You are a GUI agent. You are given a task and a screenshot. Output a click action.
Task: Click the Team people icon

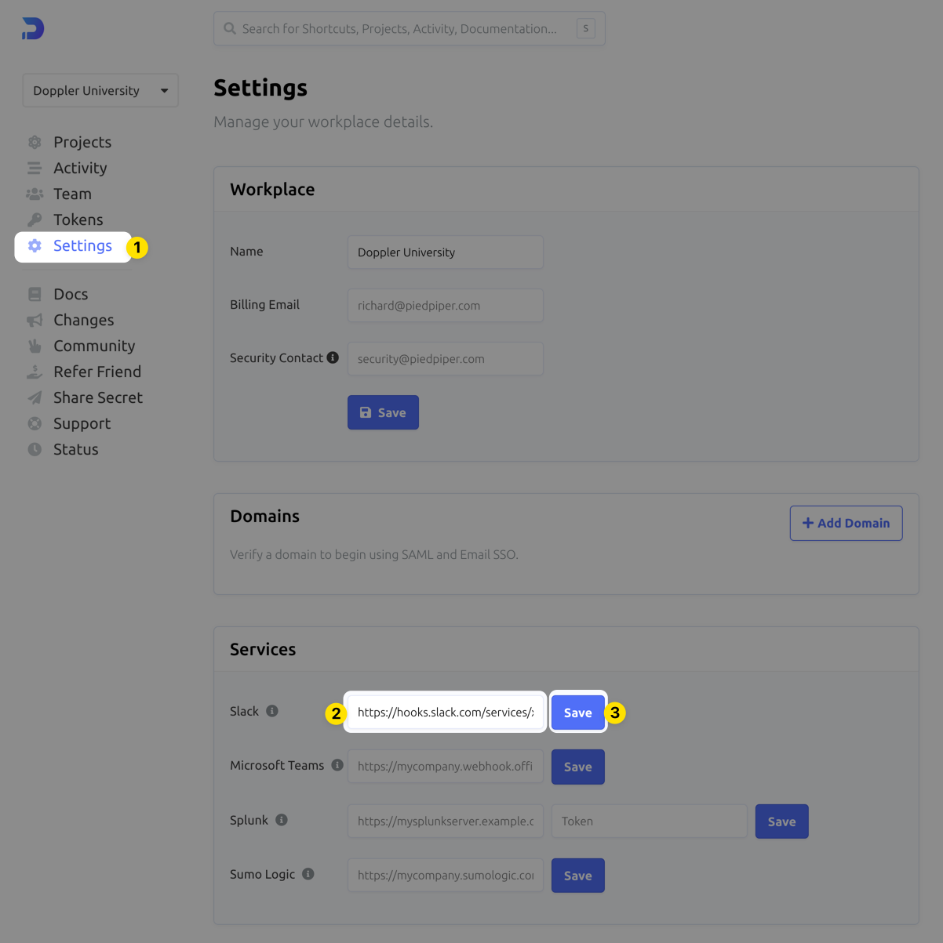click(35, 194)
